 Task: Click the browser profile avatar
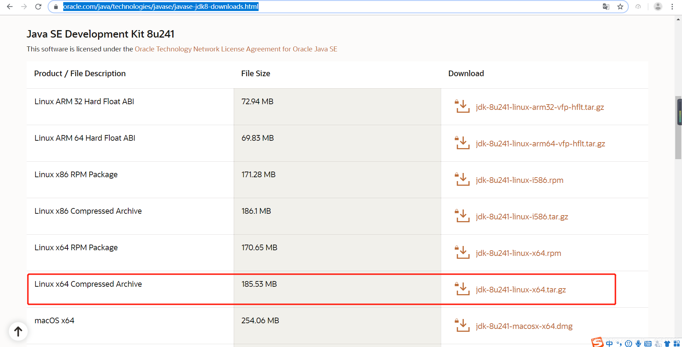point(658,6)
